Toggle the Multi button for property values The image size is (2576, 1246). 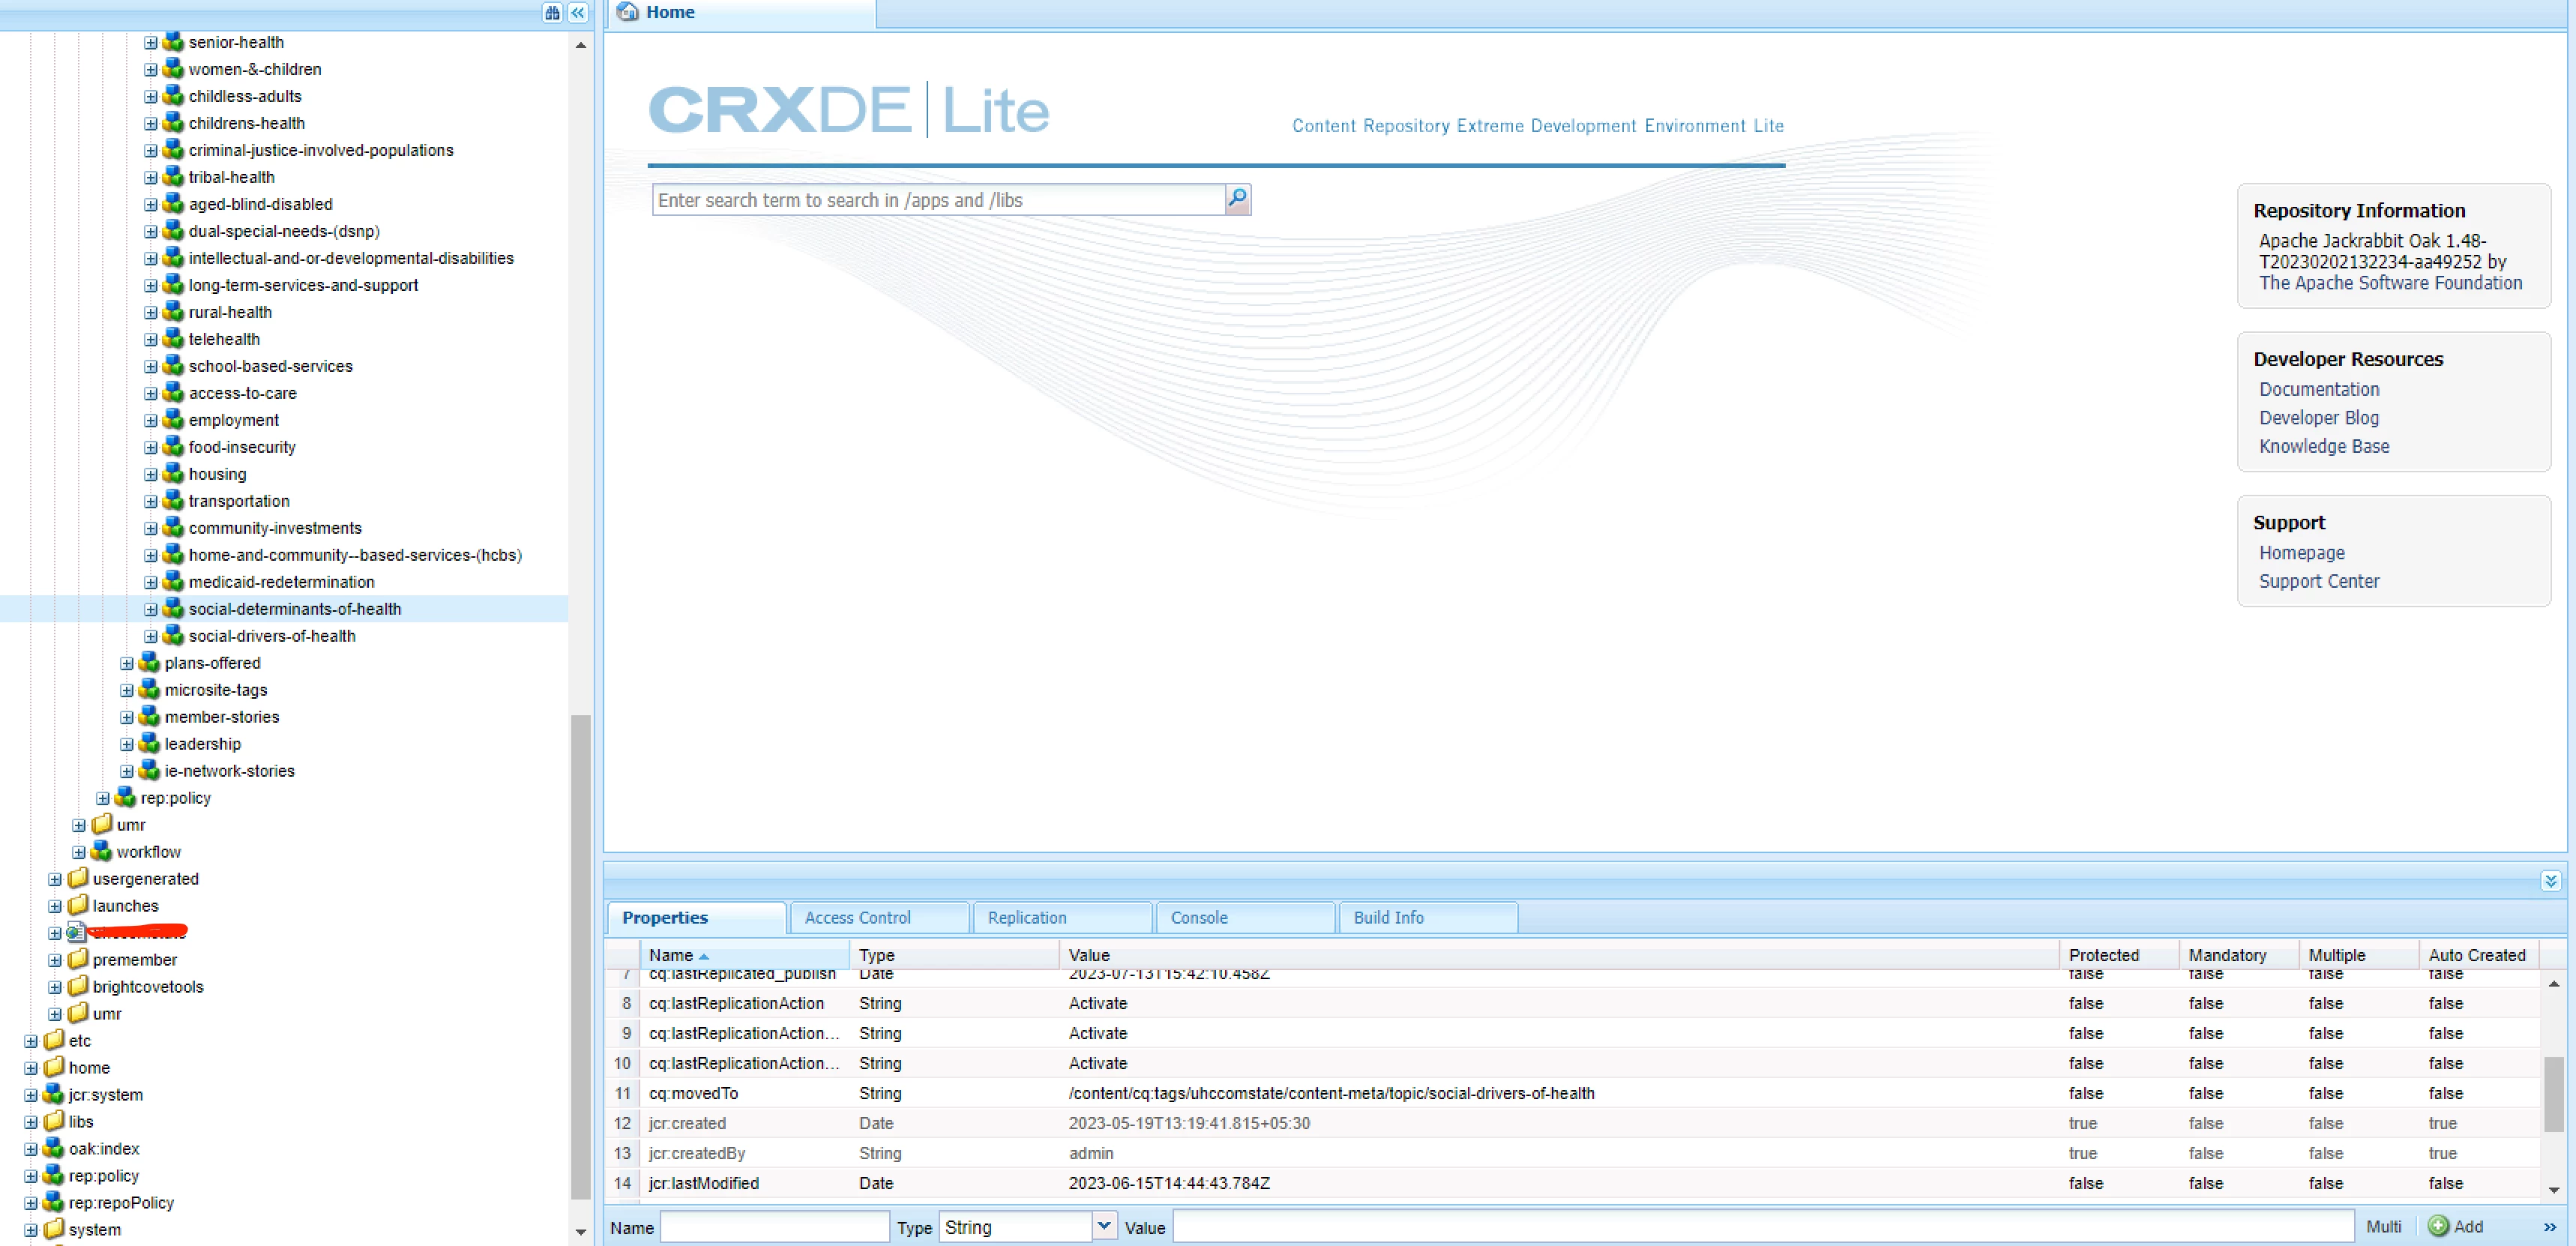coord(2383,1227)
